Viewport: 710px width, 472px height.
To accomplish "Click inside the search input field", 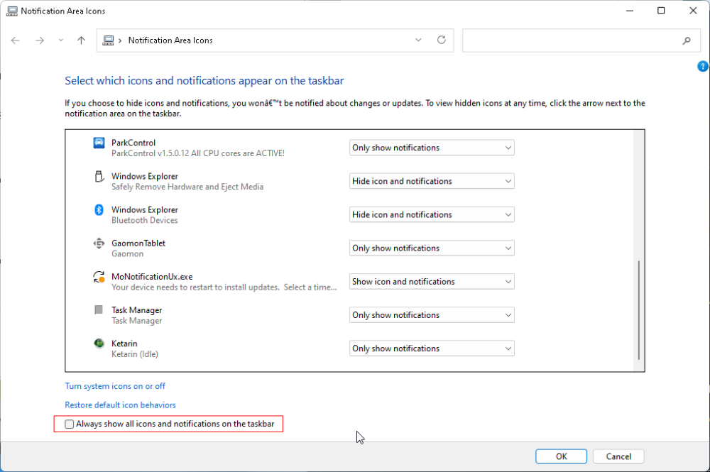I will click(x=572, y=40).
